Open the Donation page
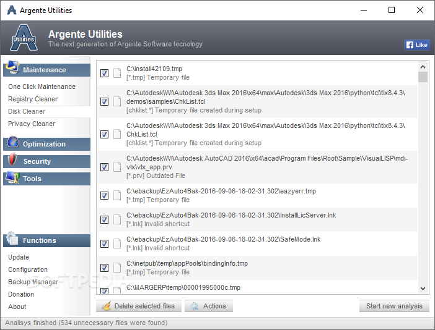Image resolution: width=435 pixels, height=330 pixels. tap(21, 294)
